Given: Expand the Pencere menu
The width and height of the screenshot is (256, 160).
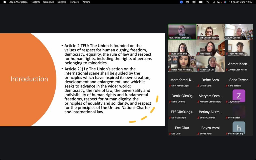Looking at the screenshot, I should coord(74,2).
